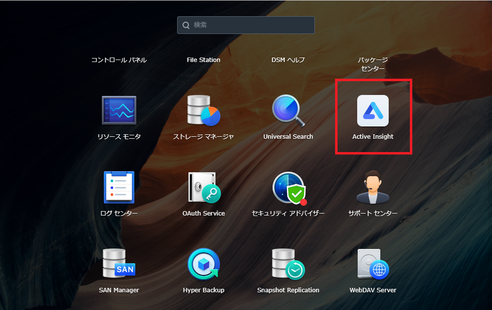Launch the Active Insight app
Viewport: 492px width, 310px height.
click(x=373, y=110)
